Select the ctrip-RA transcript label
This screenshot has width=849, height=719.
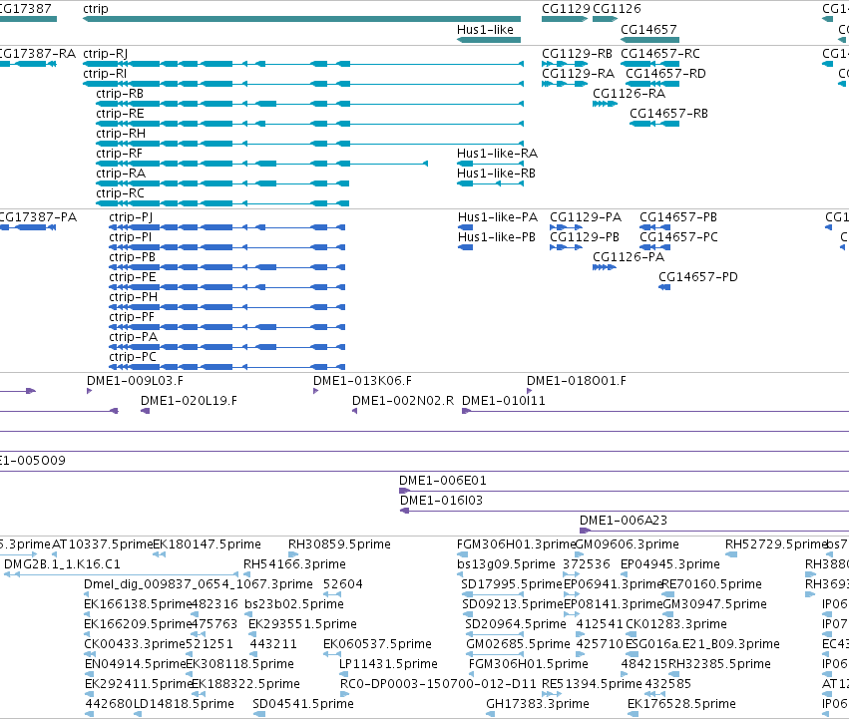[x=121, y=174]
